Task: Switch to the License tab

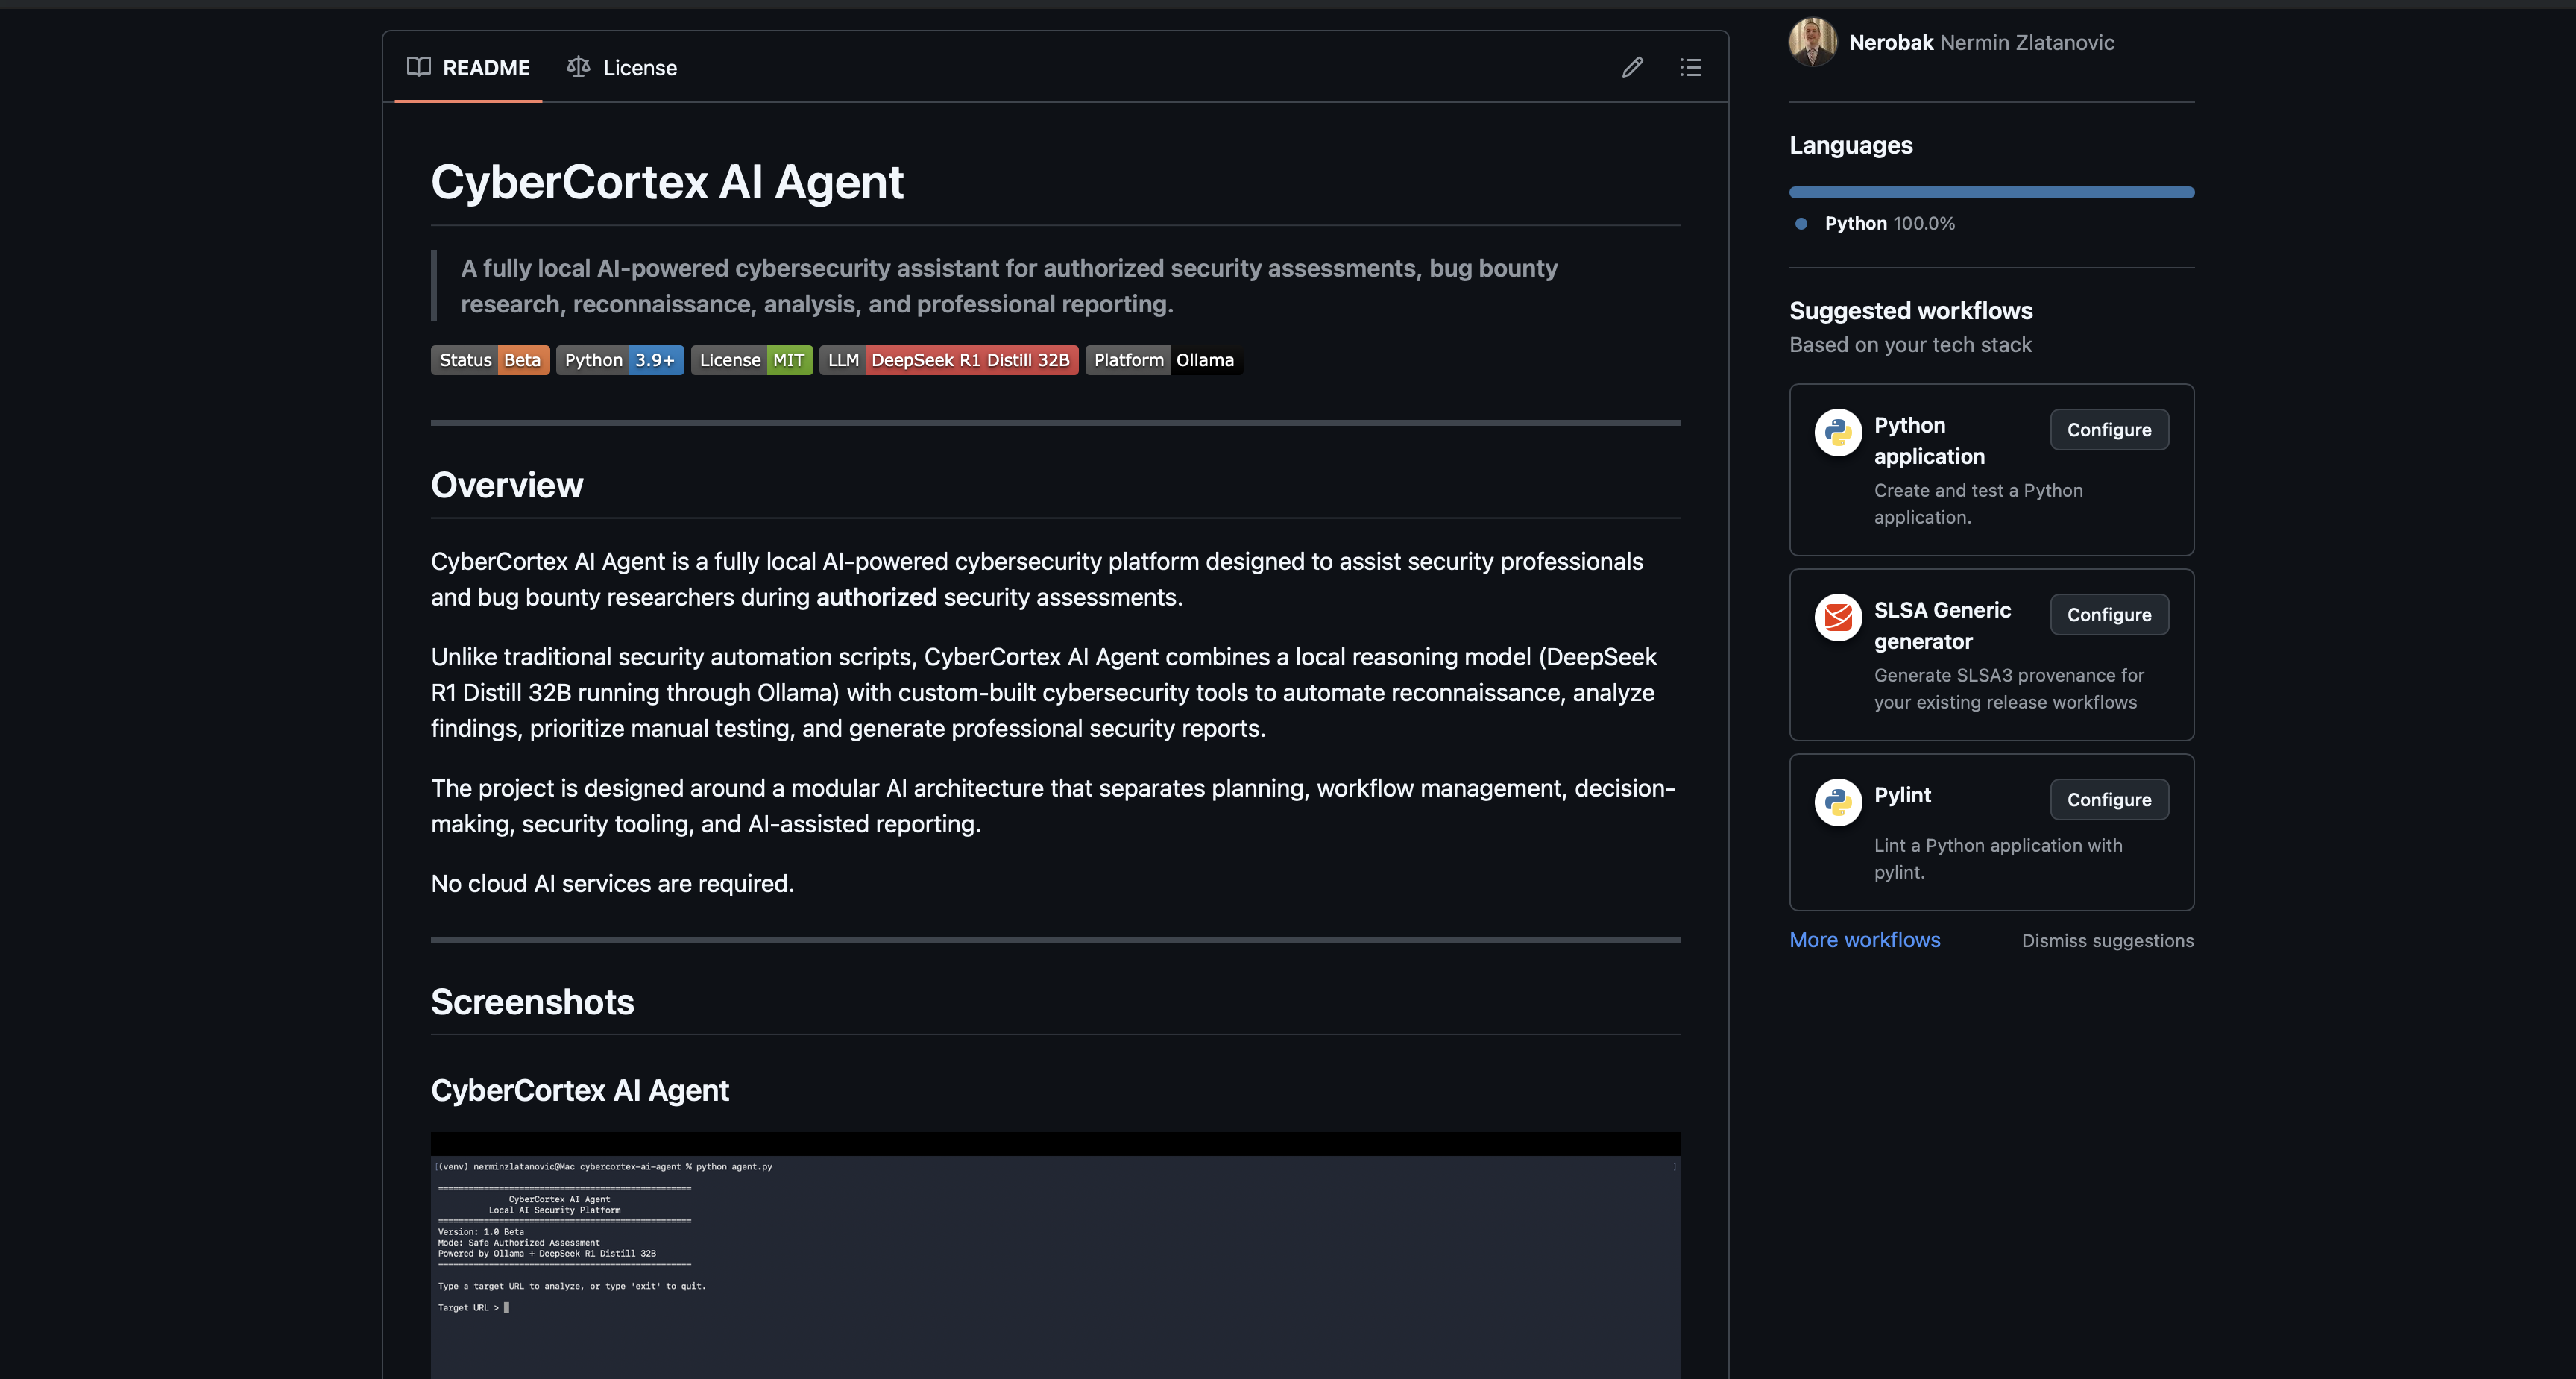Action: tap(622, 67)
